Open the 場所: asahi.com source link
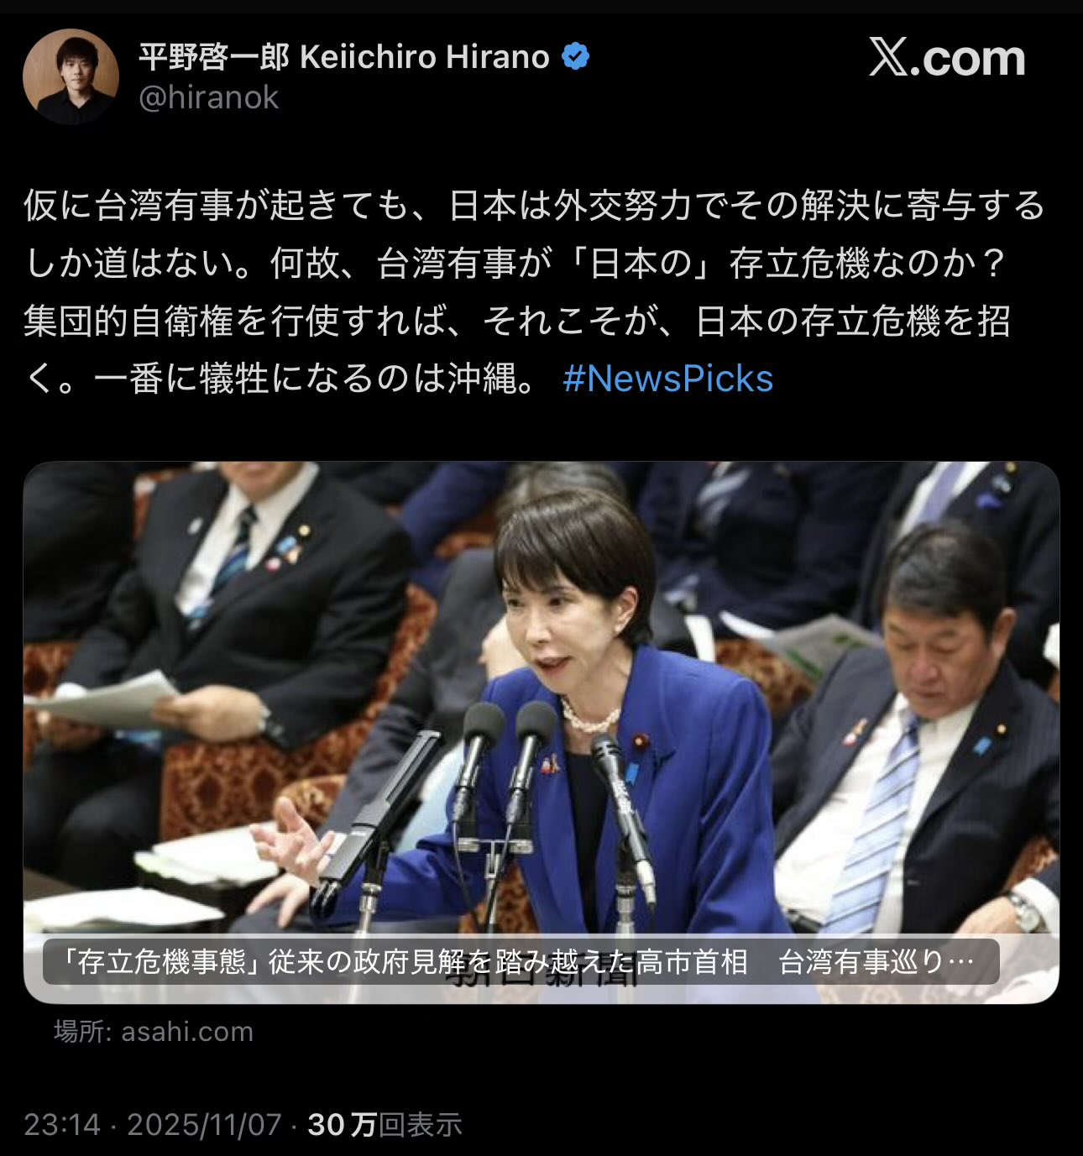1083x1156 pixels. tap(154, 1031)
